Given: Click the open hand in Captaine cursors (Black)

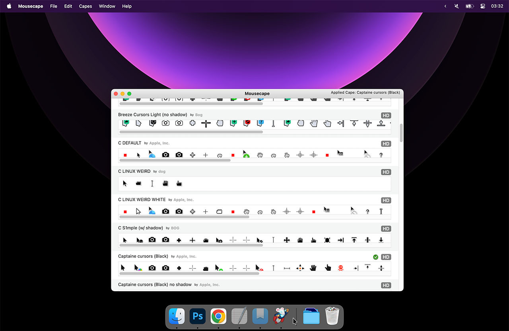Looking at the screenshot, I should pos(313,268).
